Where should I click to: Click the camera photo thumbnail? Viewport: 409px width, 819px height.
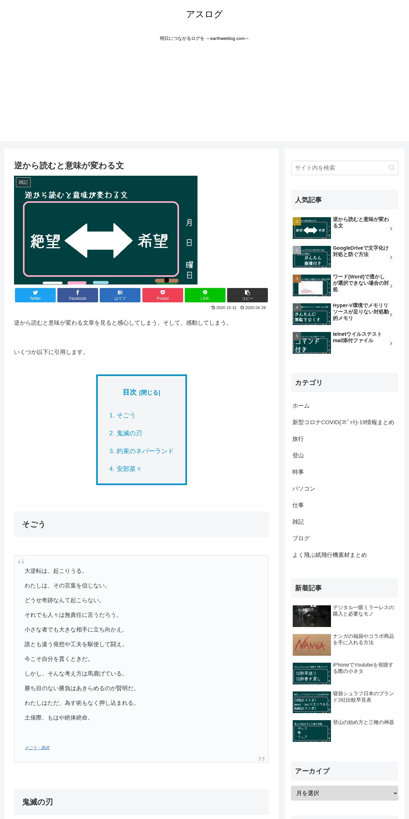point(312,616)
